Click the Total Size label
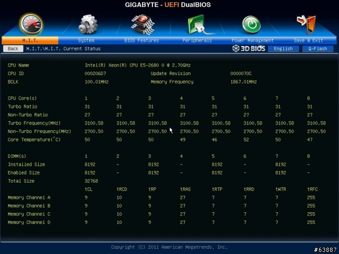The width and height of the screenshot is (339, 254). (x=21, y=181)
